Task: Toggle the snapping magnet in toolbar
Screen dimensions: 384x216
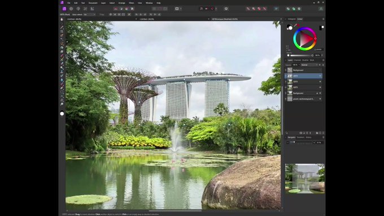Action: pyautogui.click(x=212, y=8)
